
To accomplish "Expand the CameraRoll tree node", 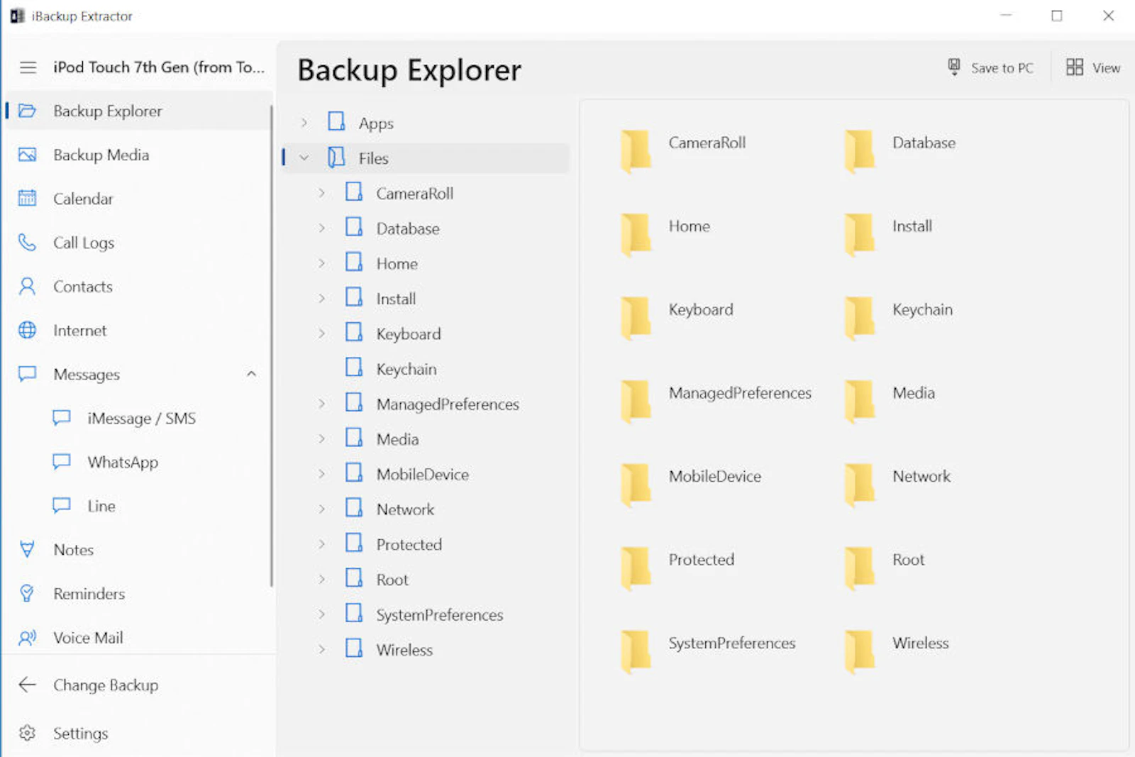I will [322, 193].
